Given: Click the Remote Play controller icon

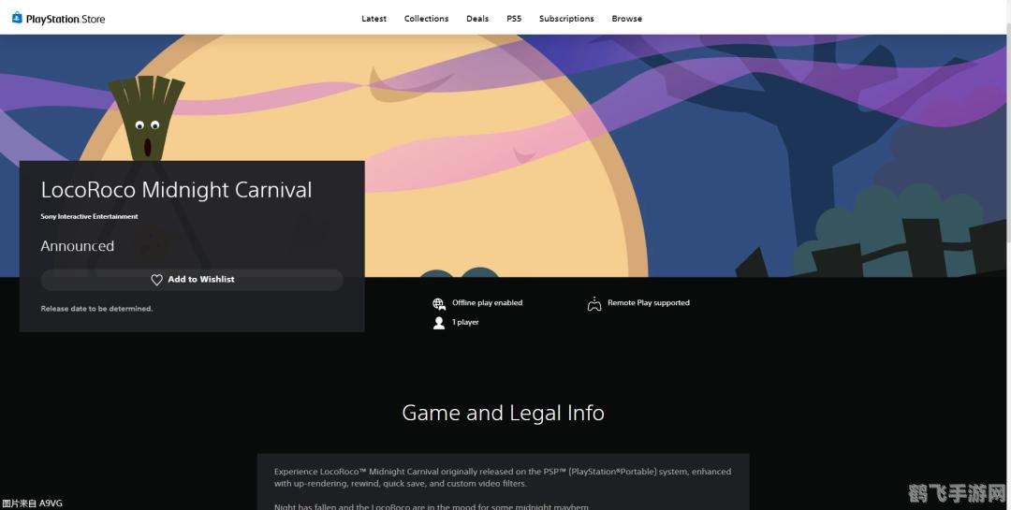Looking at the screenshot, I should (x=594, y=303).
